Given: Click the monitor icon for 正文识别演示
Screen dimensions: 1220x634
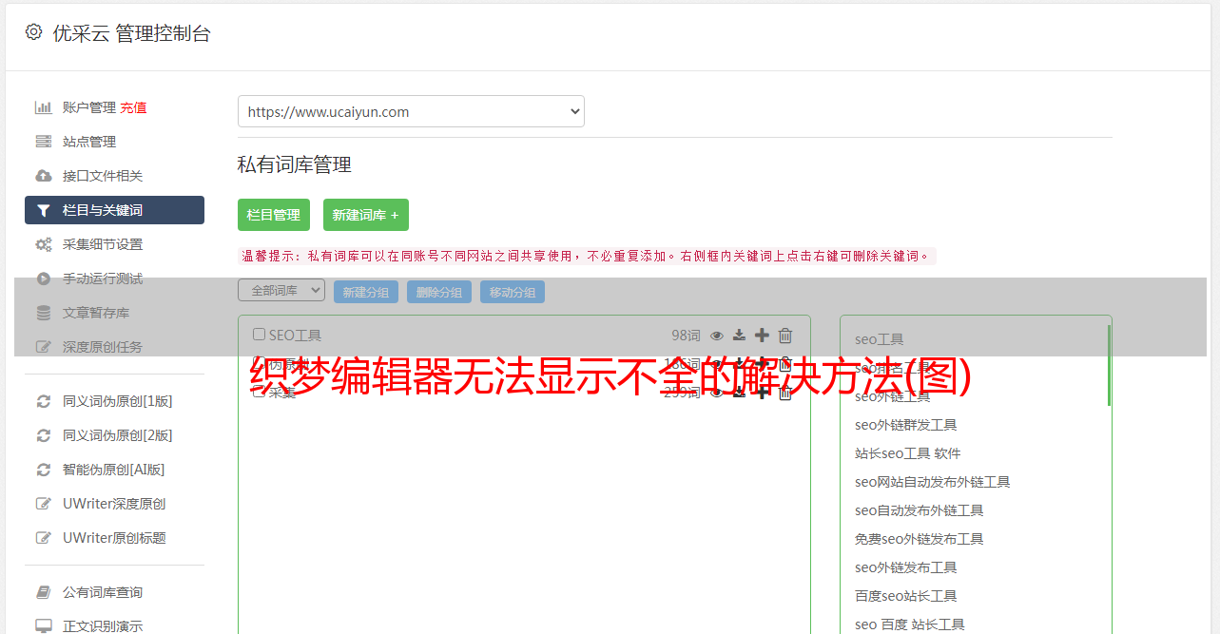Looking at the screenshot, I should (x=44, y=626).
